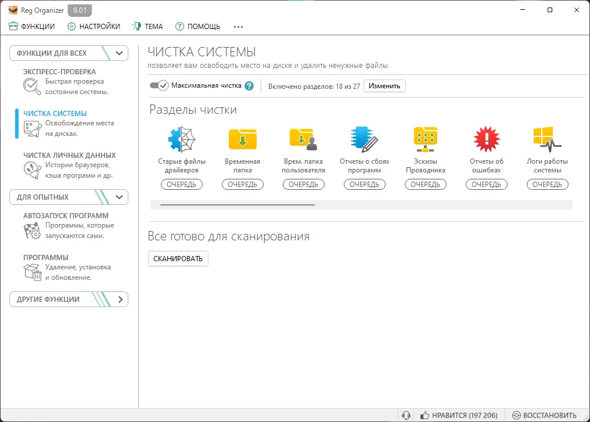Image resolution: width=590 pixels, height=422 pixels.
Task: Click Изменить next to included sections count
Action: [384, 85]
